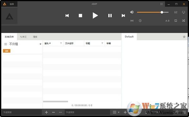Viewport: 189px width, 117px height.
Task: Stop playback
Action: coord(80,15)
